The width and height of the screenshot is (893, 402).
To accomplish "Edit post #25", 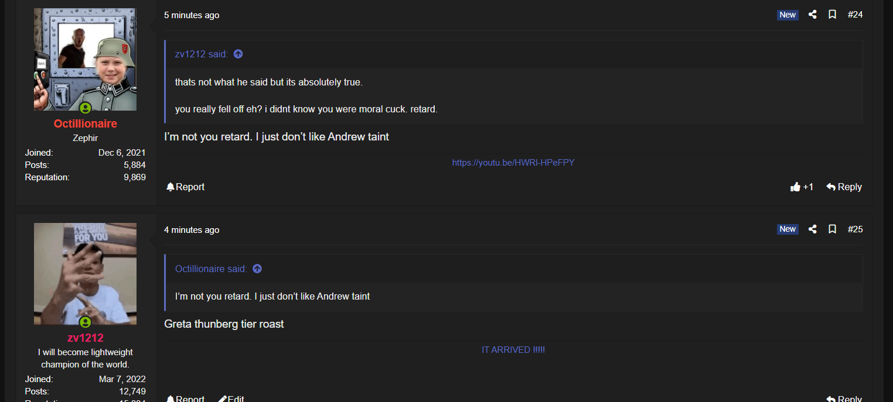I will [231, 399].
